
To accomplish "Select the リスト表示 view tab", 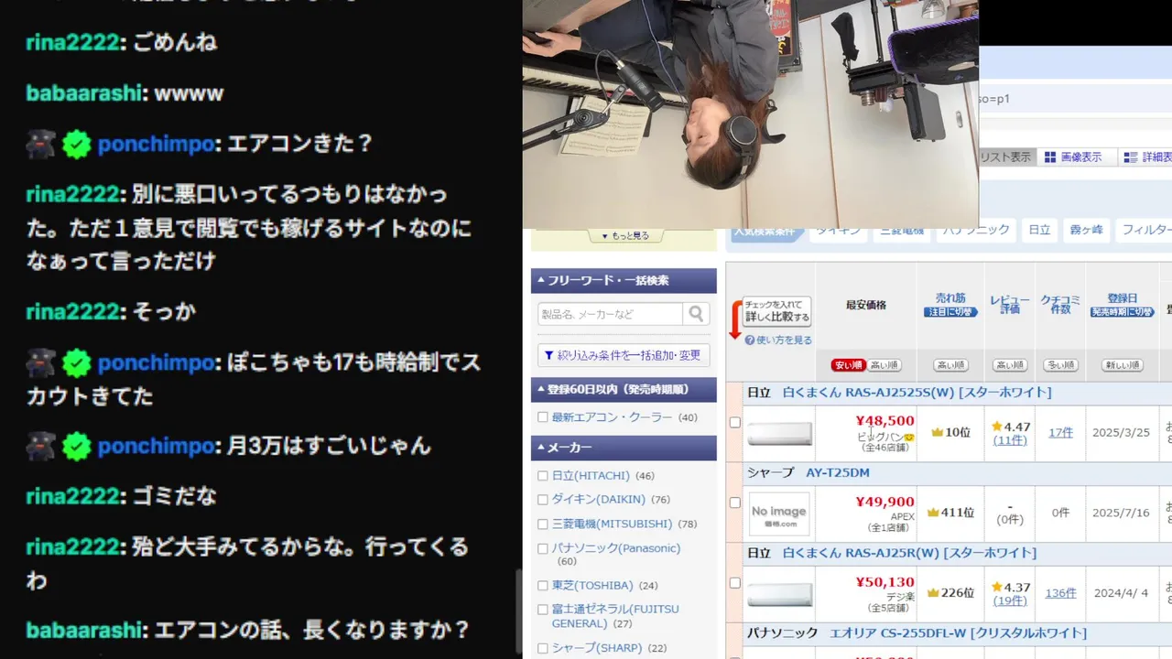I will (1005, 157).
